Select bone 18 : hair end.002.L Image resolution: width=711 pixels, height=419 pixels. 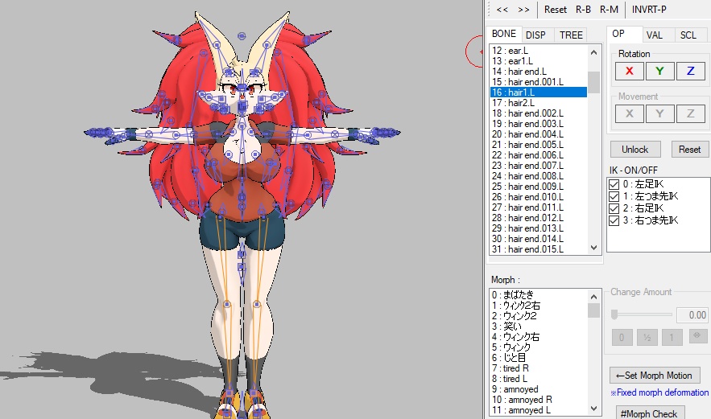[x=539, y=113]
